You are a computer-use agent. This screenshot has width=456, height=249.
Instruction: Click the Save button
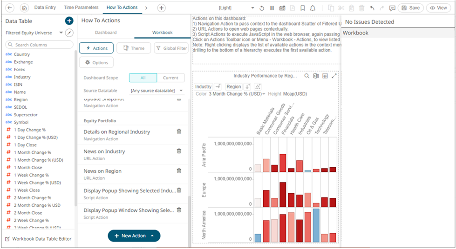pos(410,8)
